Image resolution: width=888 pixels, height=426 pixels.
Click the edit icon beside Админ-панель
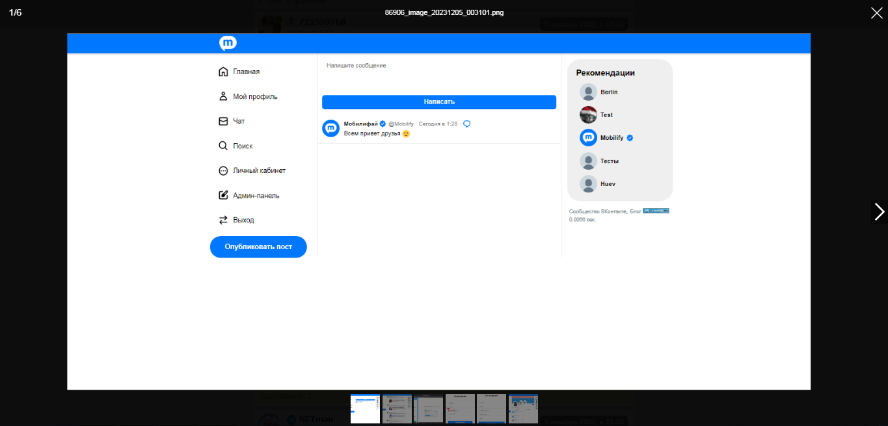pyautogui.click(x=223, y=195)
